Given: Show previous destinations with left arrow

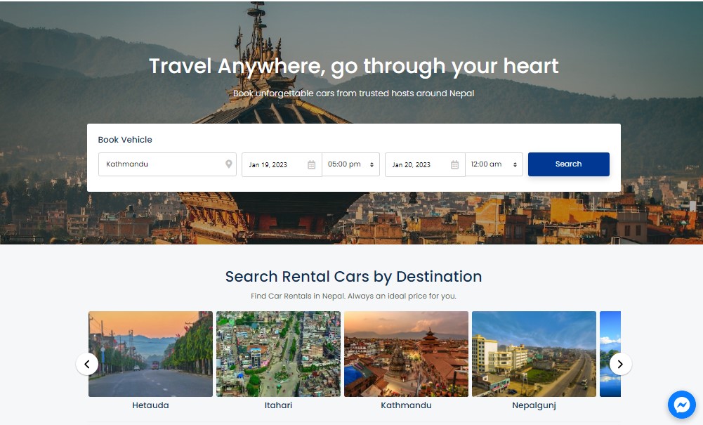Looking at the screenshot, I should pyautogui.click(x=87, y=364).
